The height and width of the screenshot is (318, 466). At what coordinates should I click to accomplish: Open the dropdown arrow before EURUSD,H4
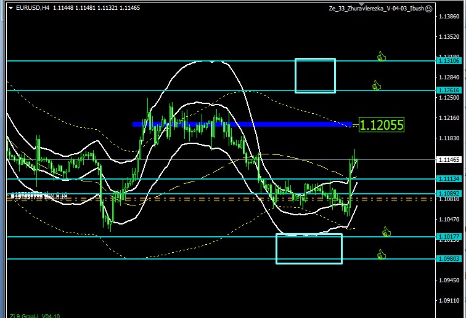[x=12, y=8]
